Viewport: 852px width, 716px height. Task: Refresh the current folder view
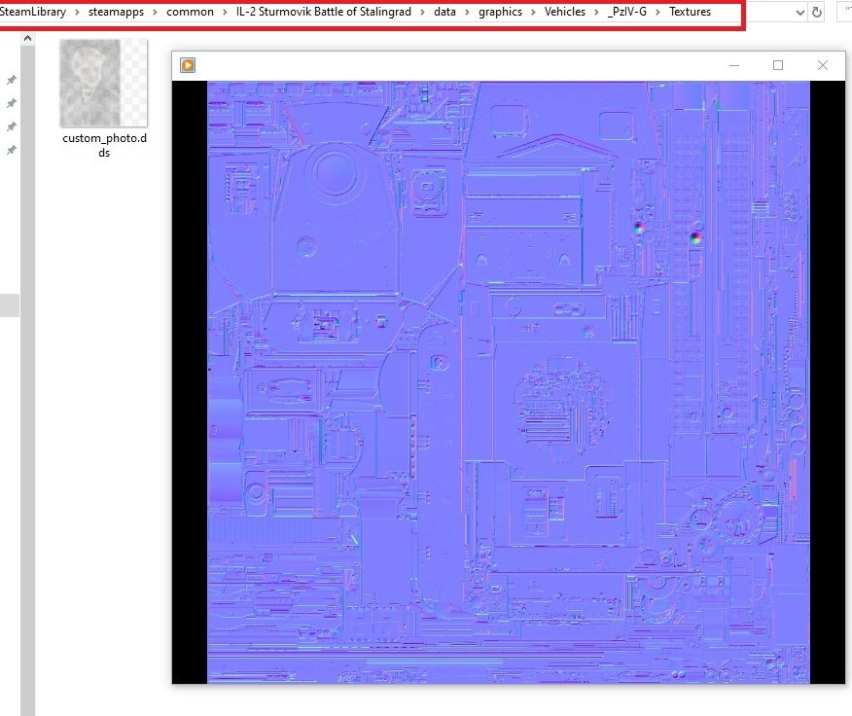[817, 12]
